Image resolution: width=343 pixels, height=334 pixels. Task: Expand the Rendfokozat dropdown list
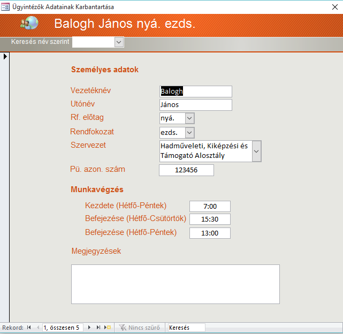click(x=189, y=132)
